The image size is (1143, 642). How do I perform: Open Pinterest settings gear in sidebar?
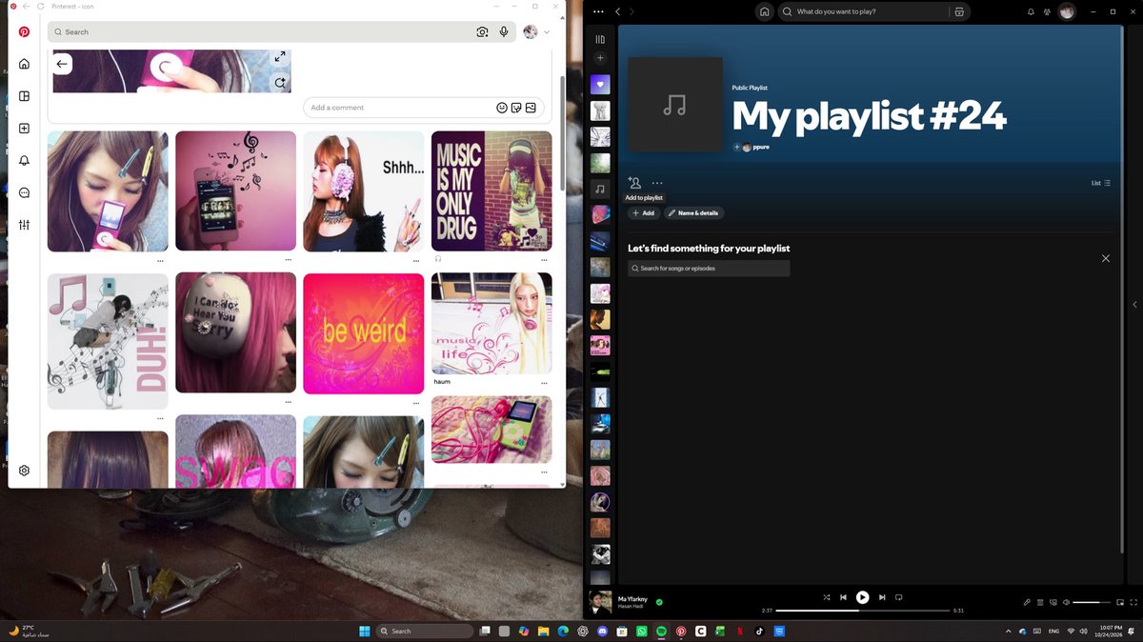tap(24, 471)
